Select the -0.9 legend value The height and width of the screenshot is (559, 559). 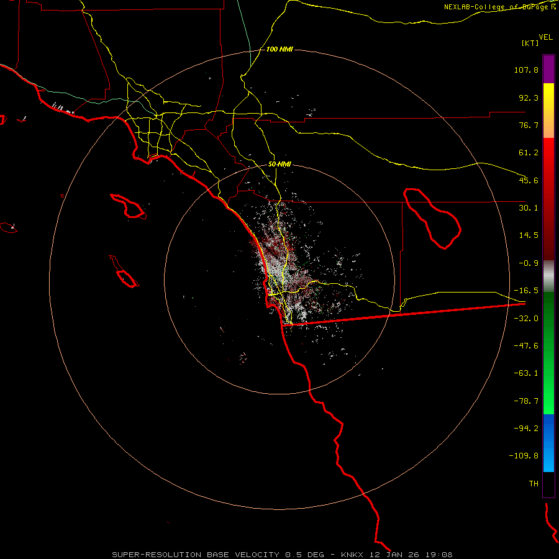529,263
